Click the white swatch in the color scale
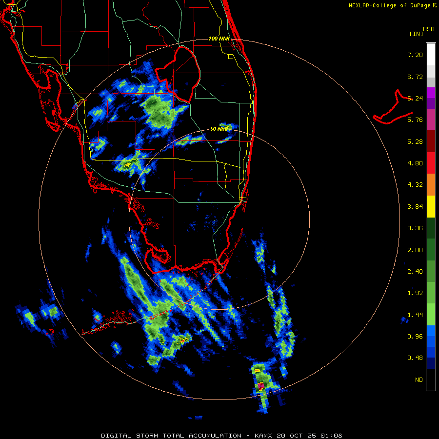 [x=431, y=55]
